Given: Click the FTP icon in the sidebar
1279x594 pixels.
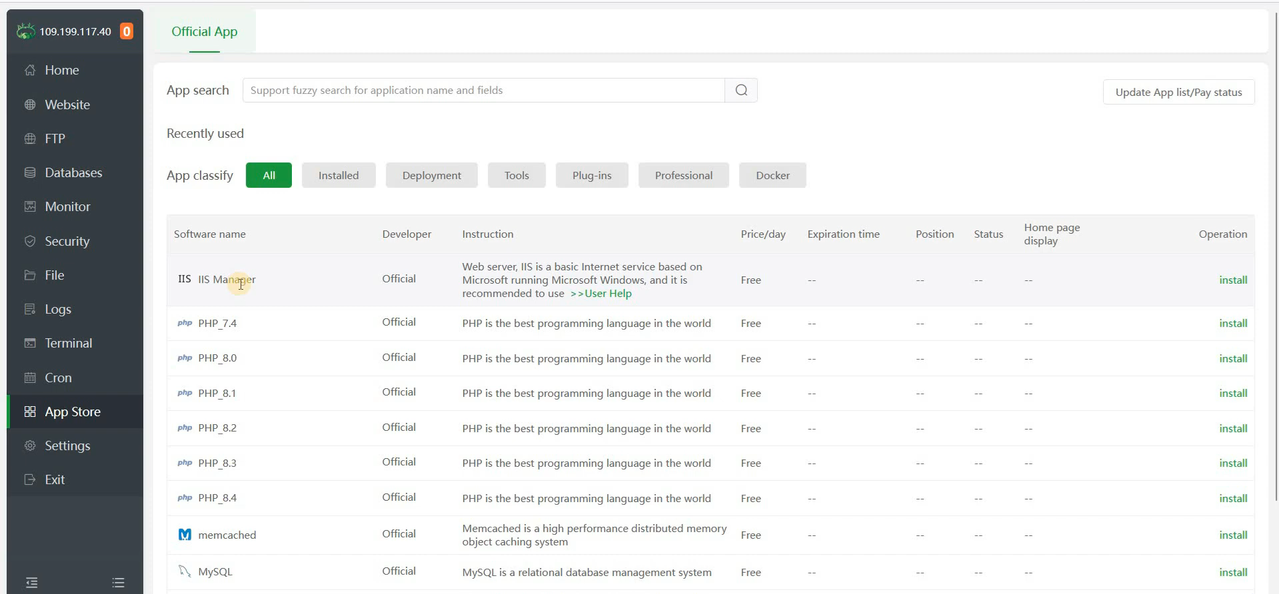Looking at the screenshot, I should point(30,139).
